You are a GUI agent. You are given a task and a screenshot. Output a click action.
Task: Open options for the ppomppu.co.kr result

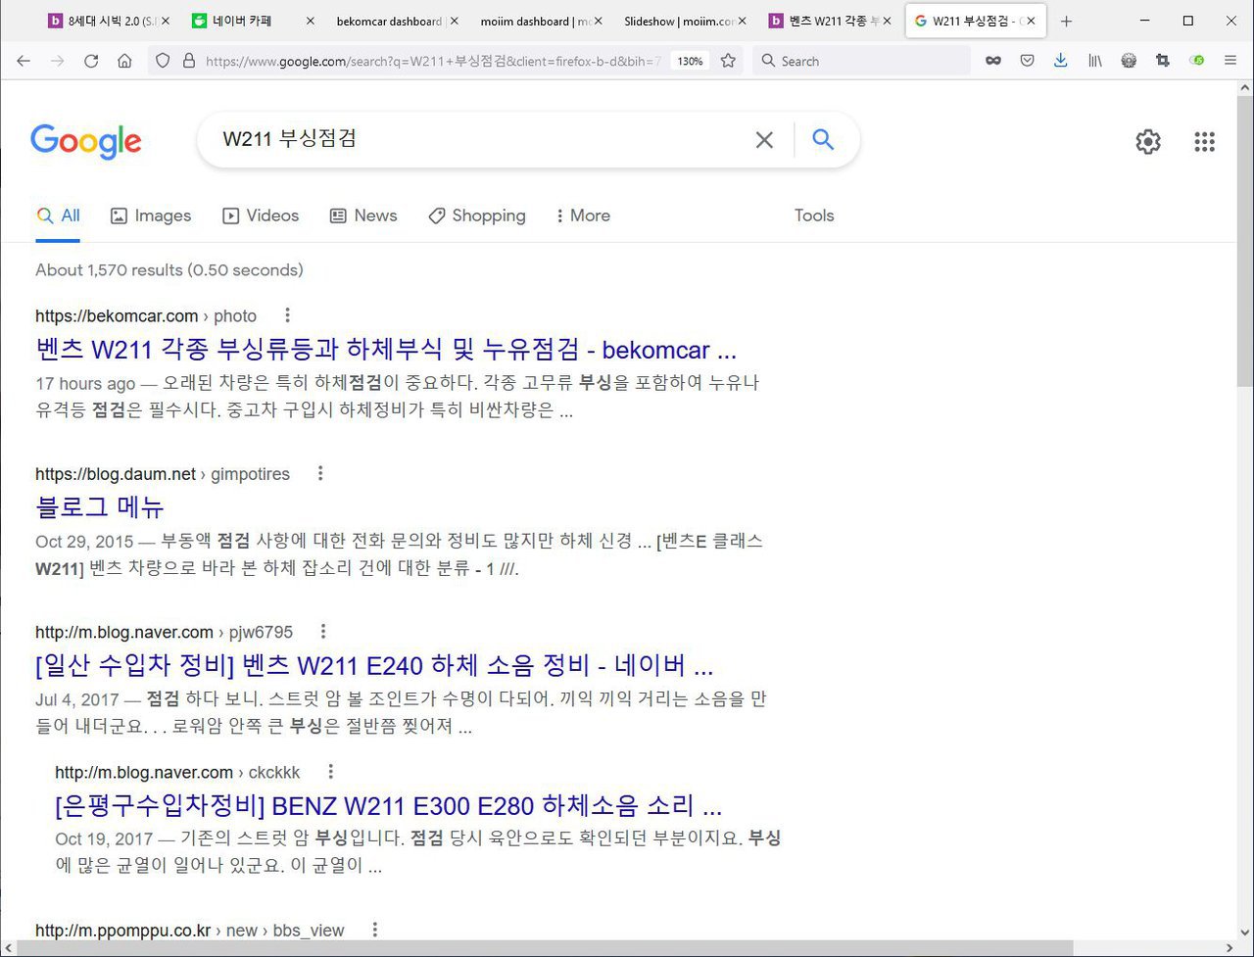tap(374, 930)
